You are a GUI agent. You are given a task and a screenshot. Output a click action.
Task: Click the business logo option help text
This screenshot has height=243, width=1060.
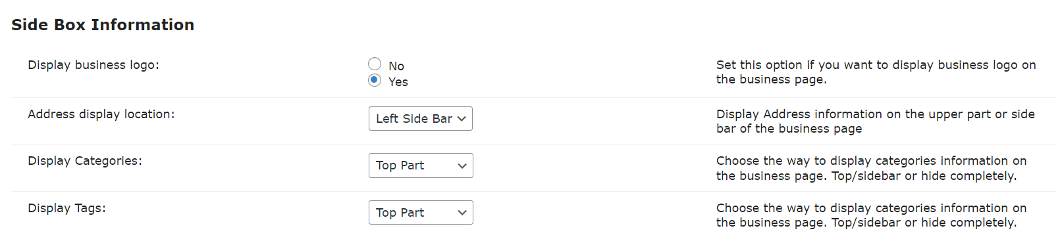[x=876, y=72]
